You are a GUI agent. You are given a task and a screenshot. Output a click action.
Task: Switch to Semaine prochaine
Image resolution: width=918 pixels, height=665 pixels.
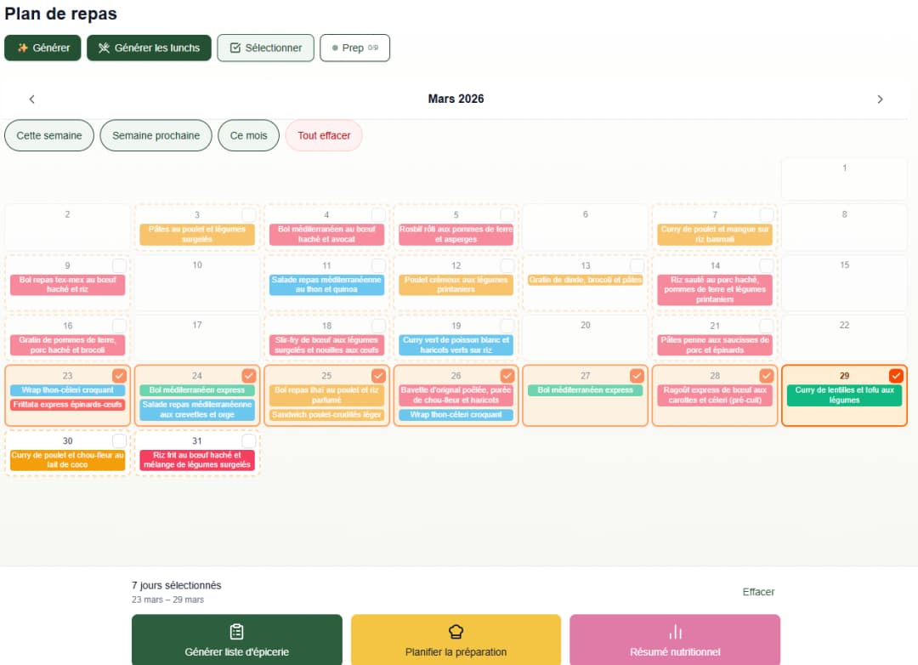coord(156,135)
